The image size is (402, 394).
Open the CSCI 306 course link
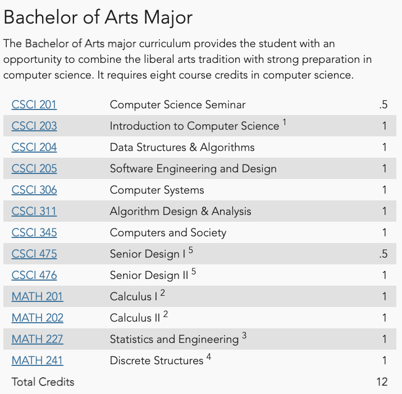pyautogui.click(x=34, y=190)
